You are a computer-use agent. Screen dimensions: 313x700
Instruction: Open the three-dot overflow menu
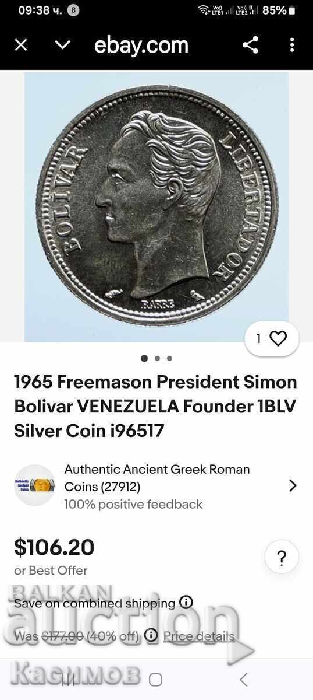click(x=292, y=45)
